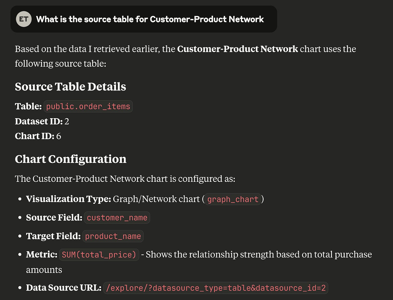Click the Data Source URL label

pyautogui.click(x=64, y=288)
